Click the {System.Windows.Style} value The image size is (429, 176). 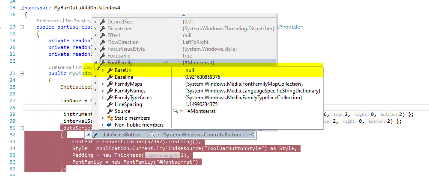click(x=210, y=49)
